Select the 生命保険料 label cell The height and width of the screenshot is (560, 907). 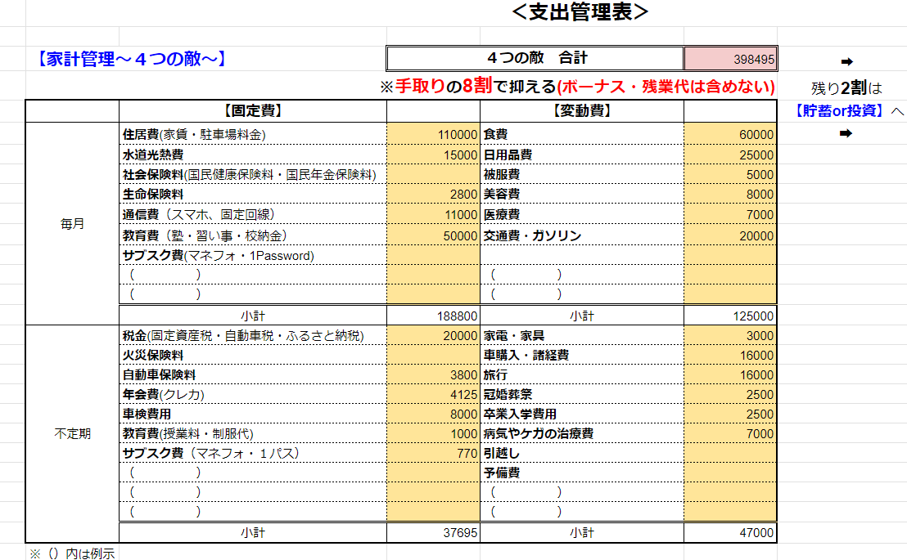click(252, 194)
